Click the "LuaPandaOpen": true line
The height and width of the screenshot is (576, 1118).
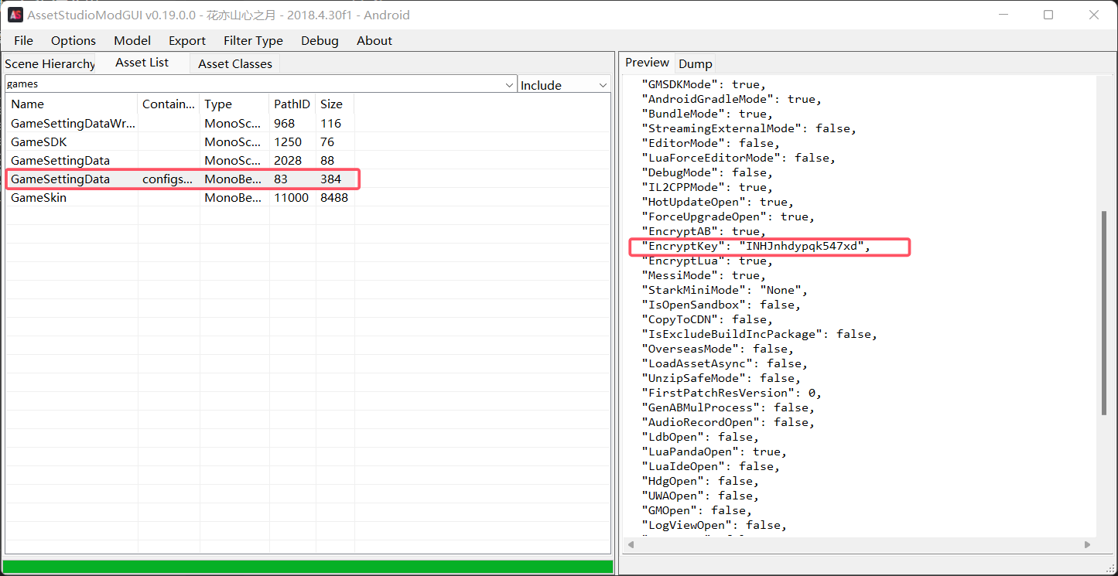pos(714,452)
